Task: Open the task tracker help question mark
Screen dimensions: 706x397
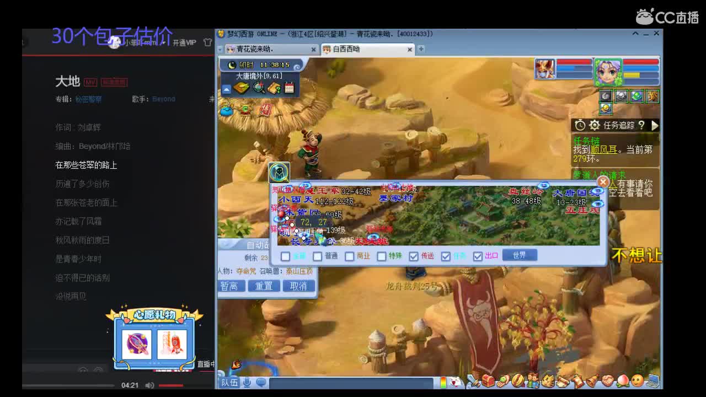Action: (641, 125)
